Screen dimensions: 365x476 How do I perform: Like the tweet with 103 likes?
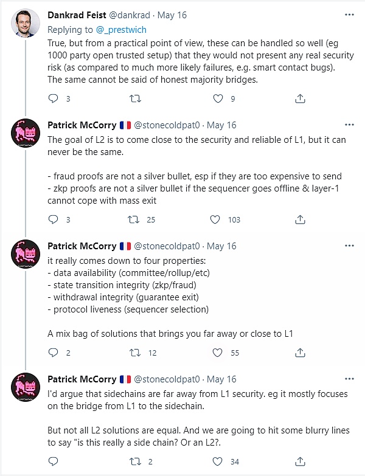click(215, 219)
